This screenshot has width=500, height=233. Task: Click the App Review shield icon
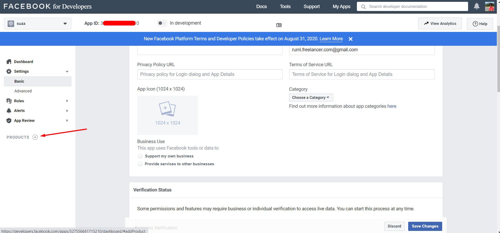pyautogui.click(x=9, y=121)
